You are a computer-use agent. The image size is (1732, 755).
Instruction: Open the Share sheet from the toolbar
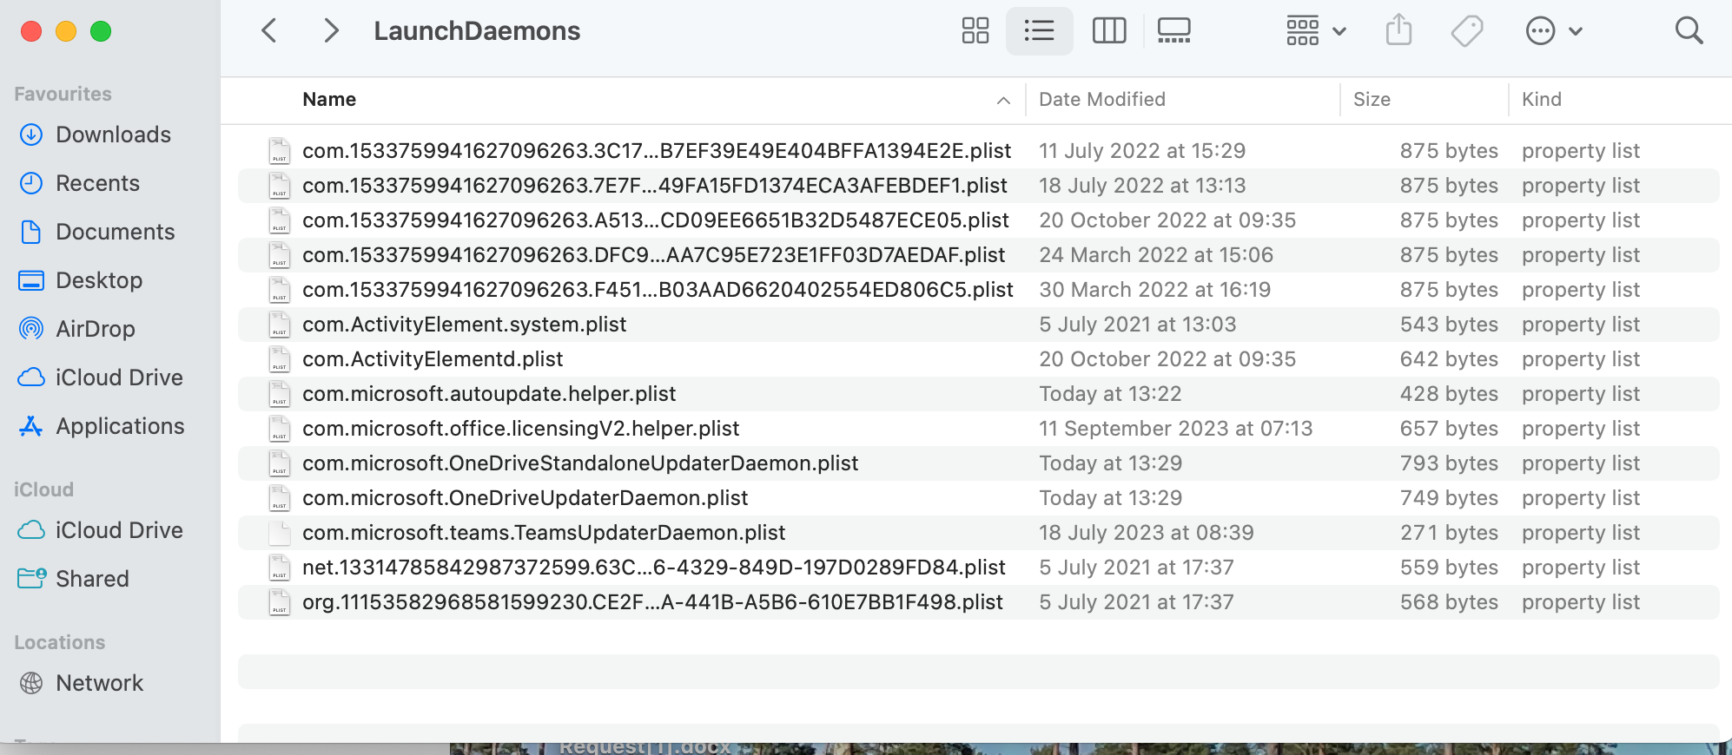coord(1398,30)
